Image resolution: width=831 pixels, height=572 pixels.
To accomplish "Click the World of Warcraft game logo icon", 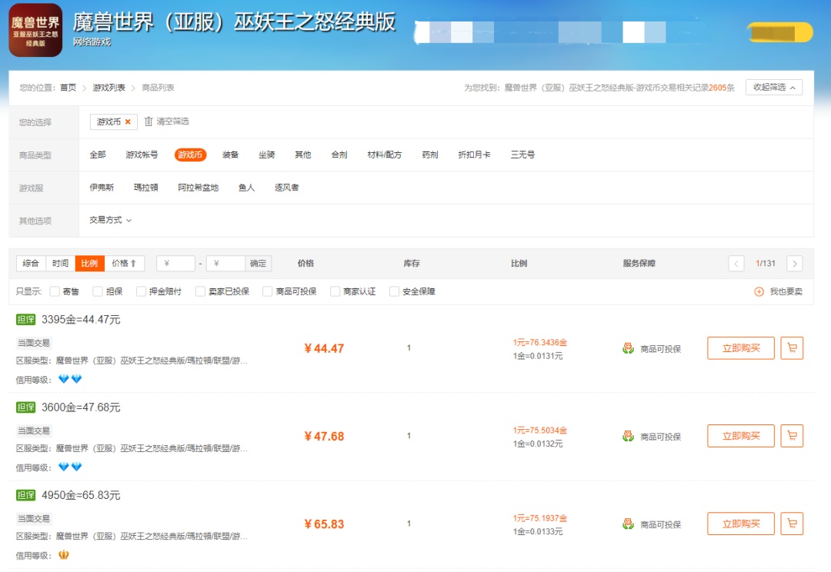I will coord(35,31).
